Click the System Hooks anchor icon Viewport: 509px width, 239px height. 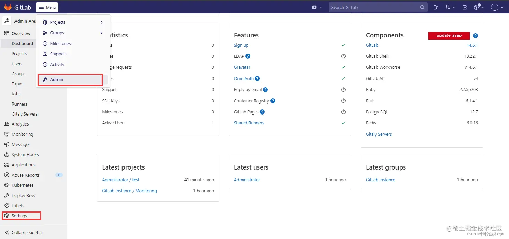(x=7, y=154)
